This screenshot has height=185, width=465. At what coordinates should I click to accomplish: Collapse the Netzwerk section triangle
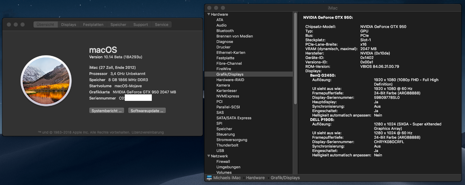[x=208, y=156]
